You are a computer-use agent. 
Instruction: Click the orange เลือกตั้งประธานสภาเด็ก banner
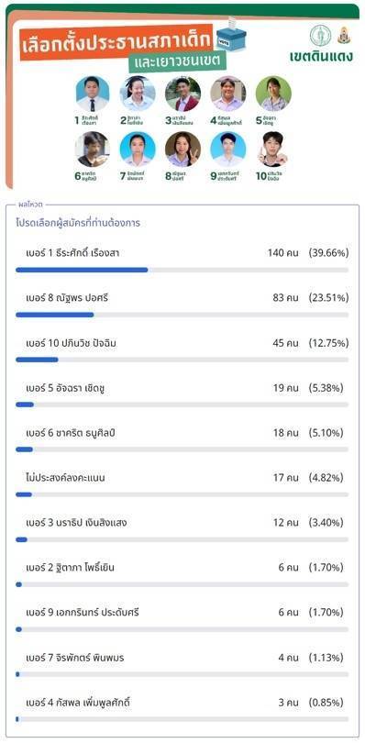pyautogui.click(x=118, y=42)
